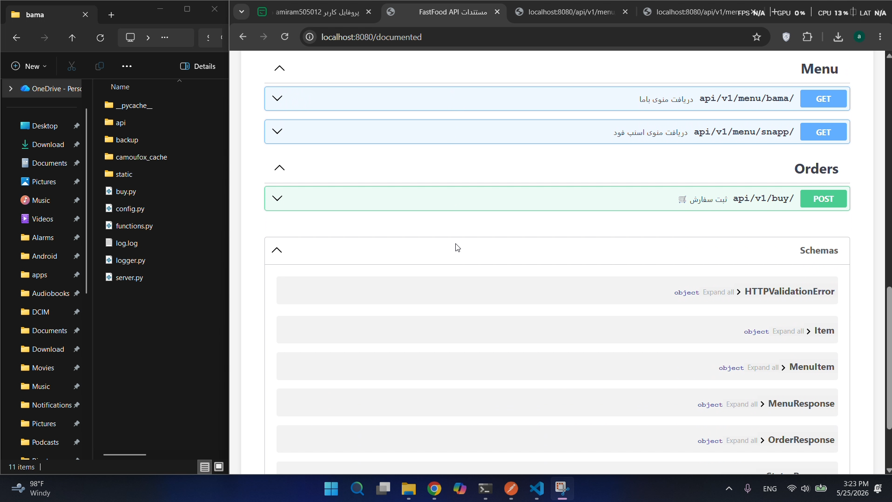The width and height of the screenshot is (892, 502).
Task: Open the Chrome tab search dropdown
Action: pos(242,12)
